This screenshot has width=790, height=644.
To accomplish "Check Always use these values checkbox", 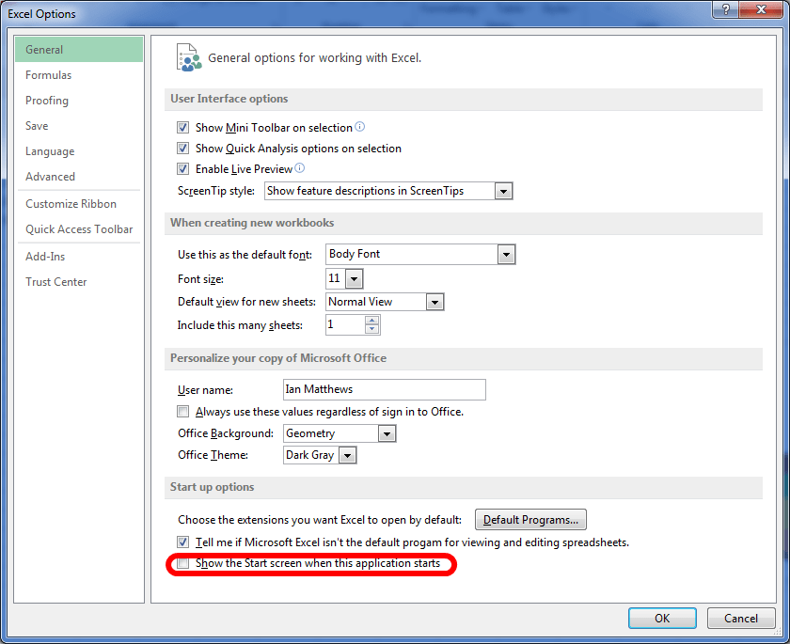I will (x=183, y=412).
